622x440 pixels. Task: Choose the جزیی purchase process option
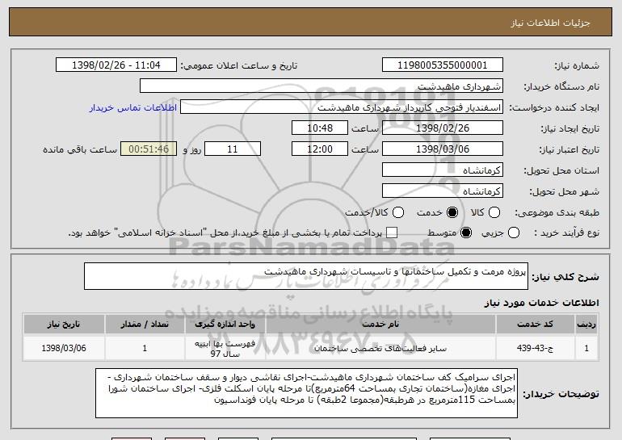pyautogui.click(x=514, y=233)
